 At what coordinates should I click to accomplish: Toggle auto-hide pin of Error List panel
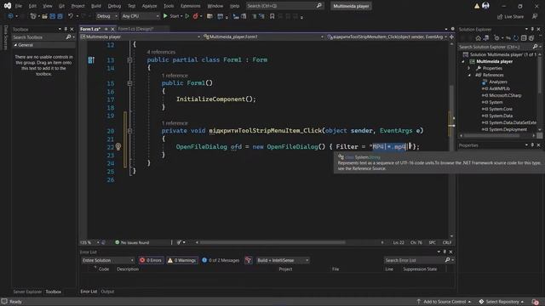click(x=445, y=252)
